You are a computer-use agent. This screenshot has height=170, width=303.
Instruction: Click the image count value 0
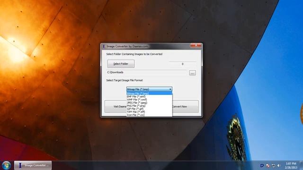(x=182, y=64)
